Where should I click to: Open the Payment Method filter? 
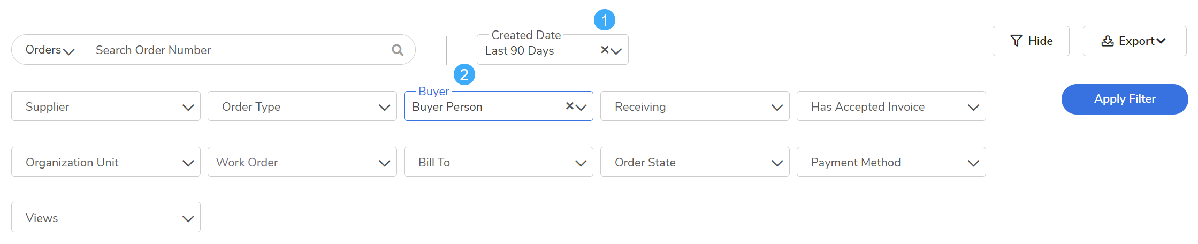pyautogui.click(x=891, y=162)
